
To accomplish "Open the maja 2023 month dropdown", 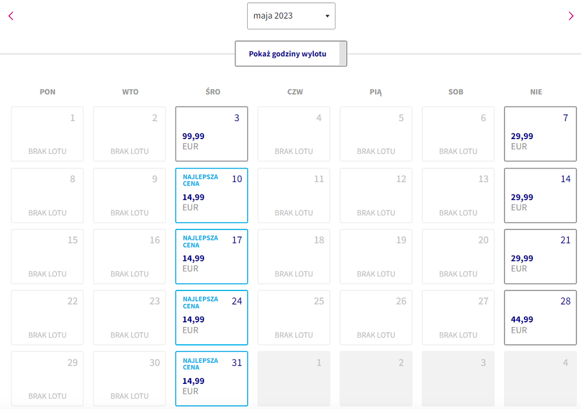I will 291,16.
